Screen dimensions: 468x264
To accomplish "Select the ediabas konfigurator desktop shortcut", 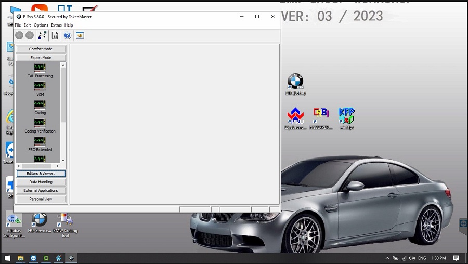I will (14, 226).
